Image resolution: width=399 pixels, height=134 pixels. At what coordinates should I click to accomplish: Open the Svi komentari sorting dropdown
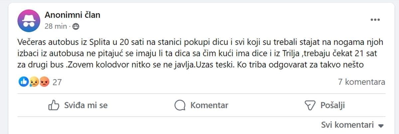point(347,125)
